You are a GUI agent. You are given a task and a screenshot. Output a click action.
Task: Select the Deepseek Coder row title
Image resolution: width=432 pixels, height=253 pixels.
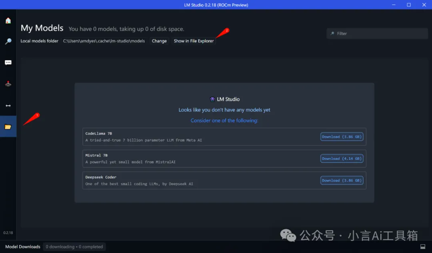coord(101,177)
